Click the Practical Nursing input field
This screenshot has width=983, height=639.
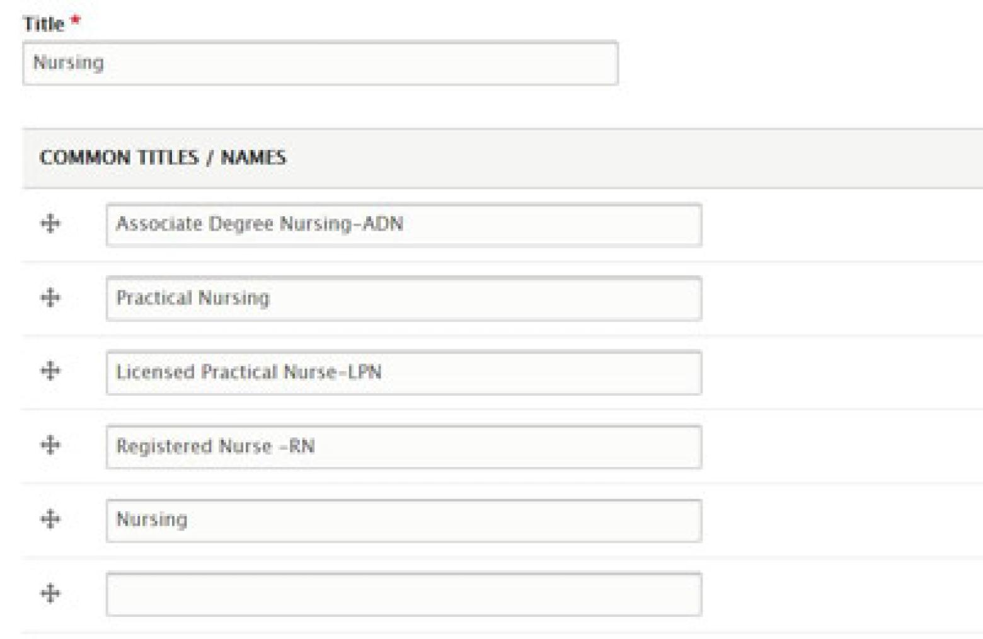(x=403, y=298)
